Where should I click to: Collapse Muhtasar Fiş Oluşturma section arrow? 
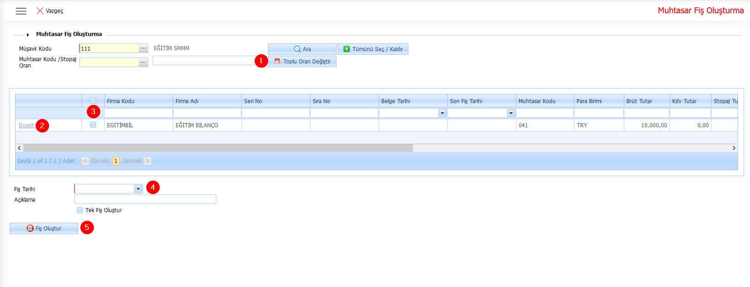[x=28, y=35]
